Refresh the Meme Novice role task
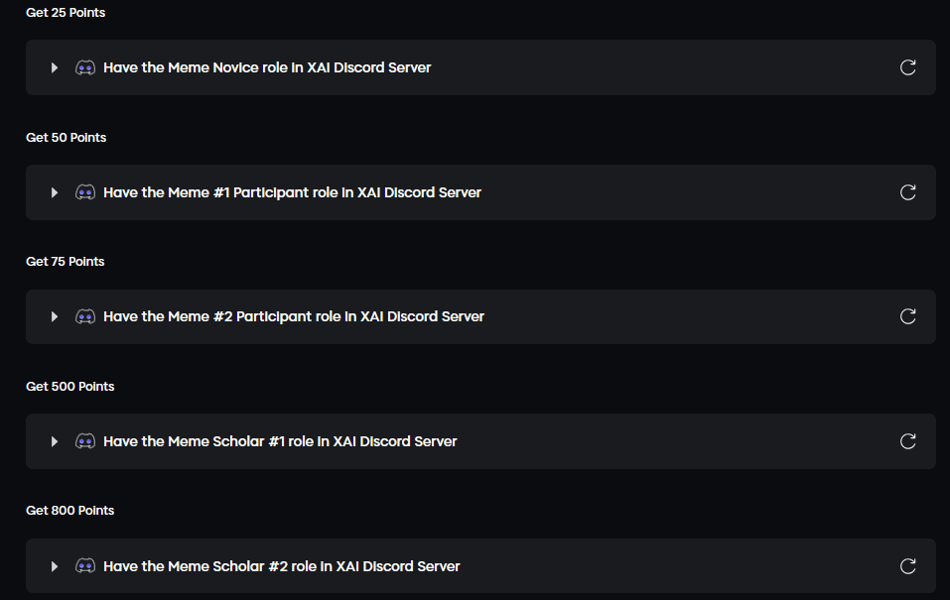Screen dimensions: 950x600 click(x=907, y=67)
